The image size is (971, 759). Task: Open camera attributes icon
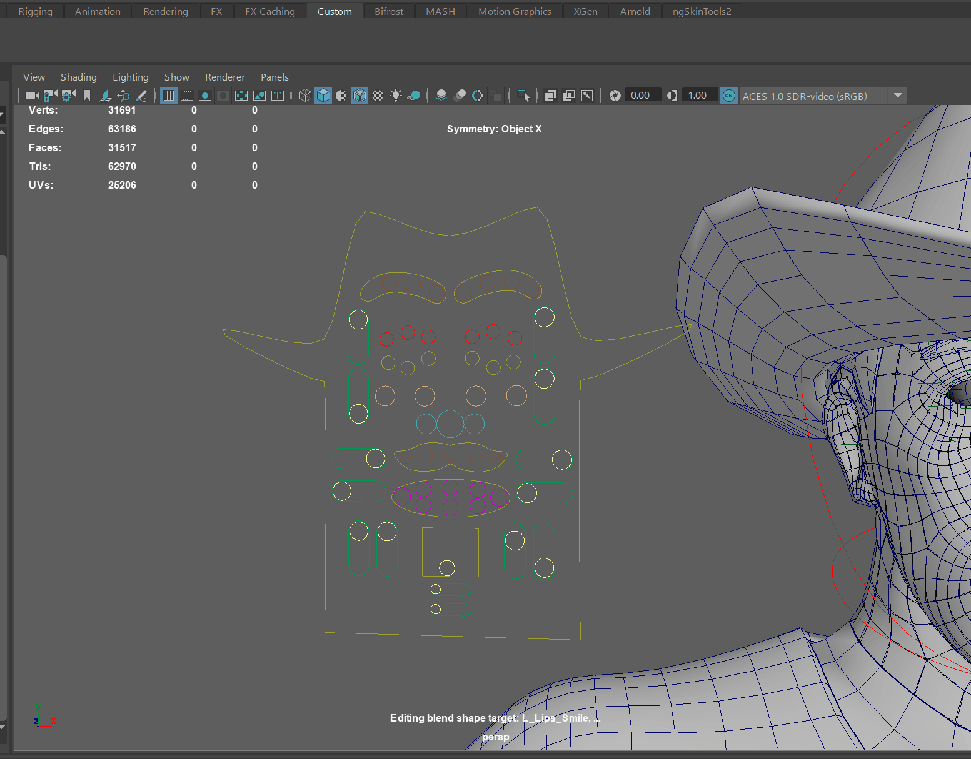68,96
